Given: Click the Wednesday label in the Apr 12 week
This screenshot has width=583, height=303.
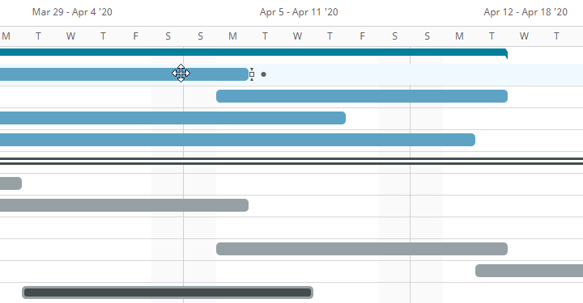Looking at the screenshot, I should (524, 36).
